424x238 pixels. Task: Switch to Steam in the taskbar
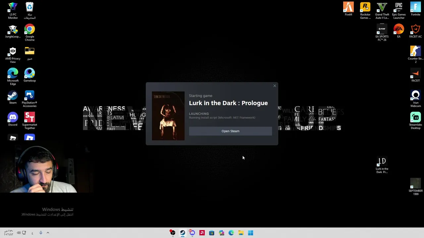tap(183, 233)
